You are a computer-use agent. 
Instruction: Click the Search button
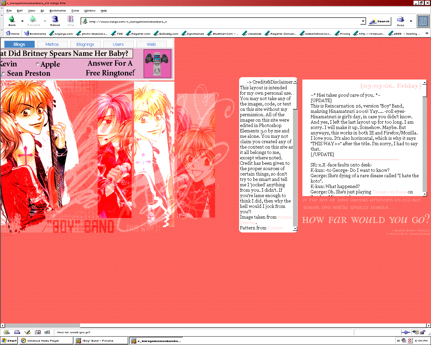(379, 21)
